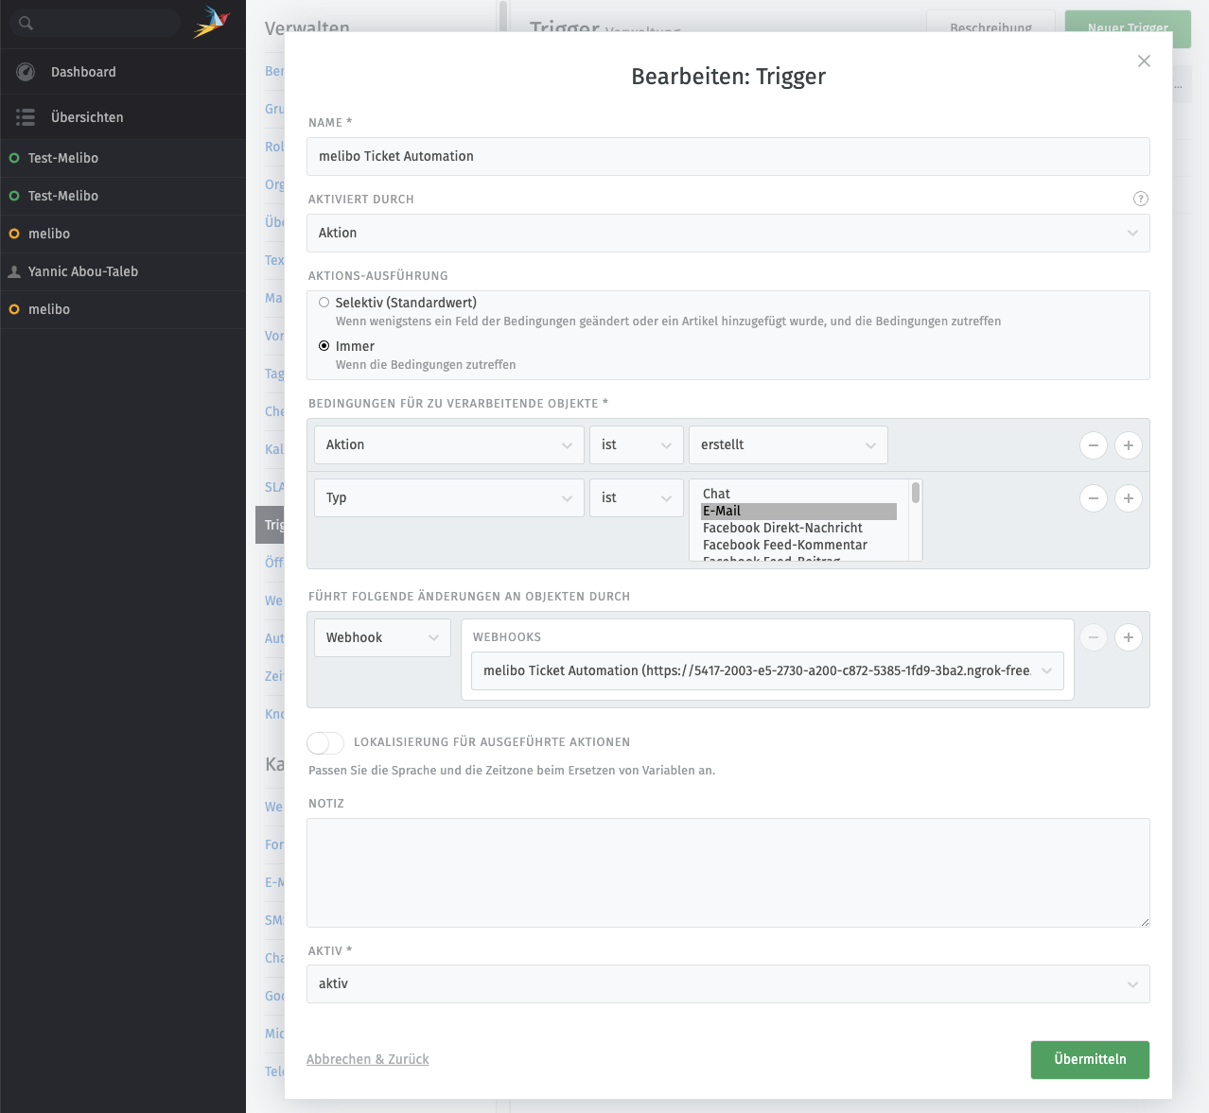1209x1113 pixels.
Task: Remove the Aktion condition row with minus
Action: (x=1094, y=445)
